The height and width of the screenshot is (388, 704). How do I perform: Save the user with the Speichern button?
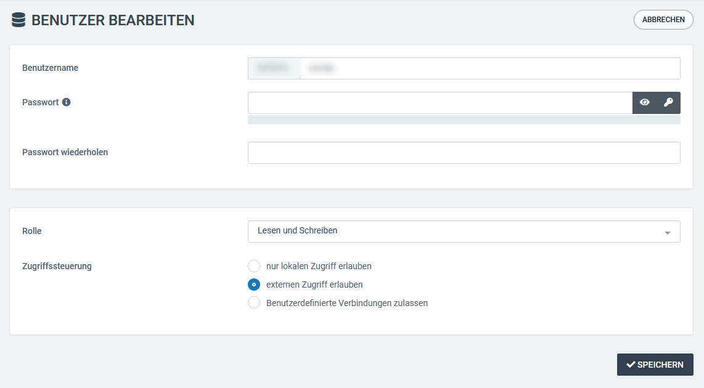(x=655, y=365)
